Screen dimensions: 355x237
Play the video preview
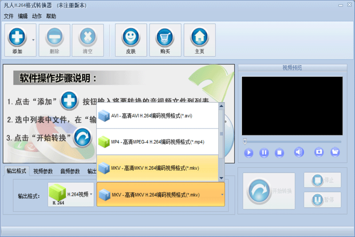coord(249,153)
